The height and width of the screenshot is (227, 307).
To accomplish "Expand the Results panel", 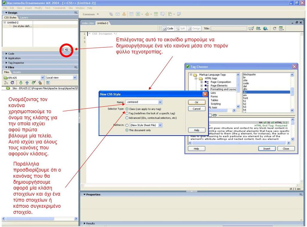I will (85, 223).
